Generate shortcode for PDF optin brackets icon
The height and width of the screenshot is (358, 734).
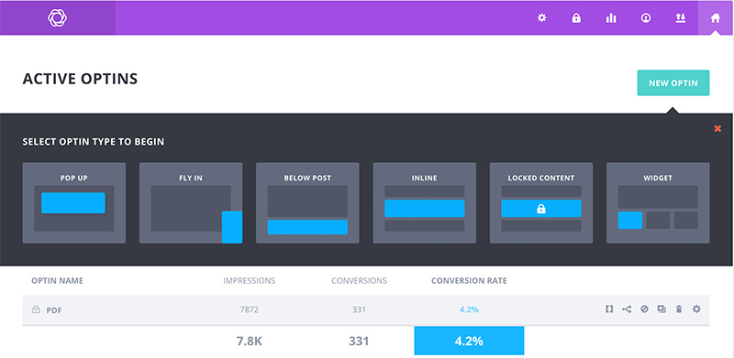(609, 309)
